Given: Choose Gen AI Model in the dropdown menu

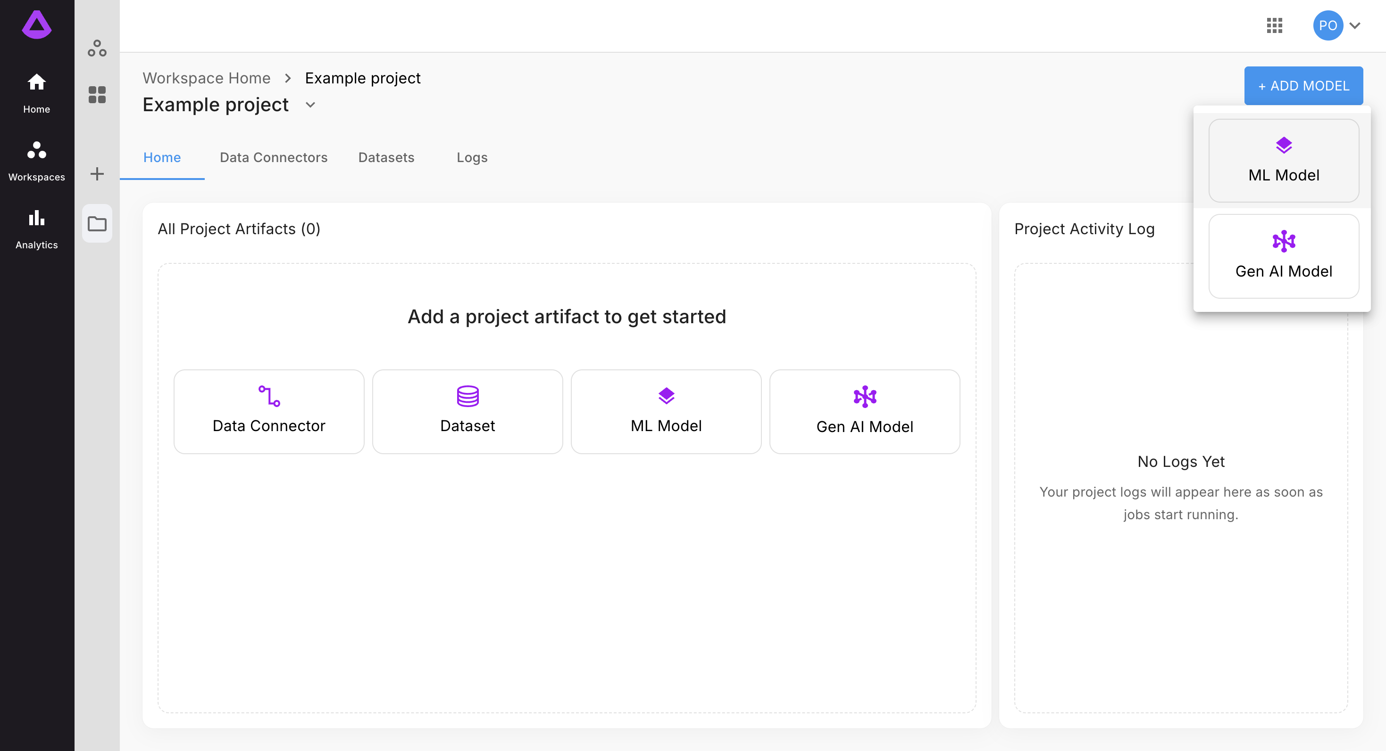Looking at the screenshot, I should tap(1284, 256).
